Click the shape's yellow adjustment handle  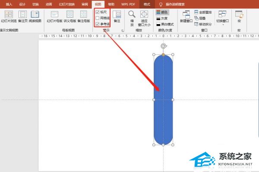coord(163,55)
